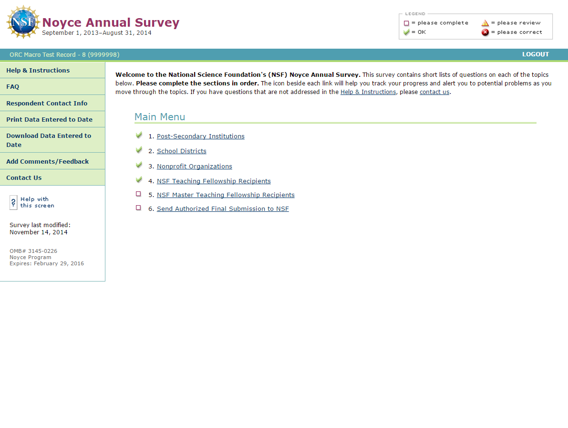Open the Post-Secondary Institutions section
This screenshot has width=568, height=428.
click(x=201, y=136)
